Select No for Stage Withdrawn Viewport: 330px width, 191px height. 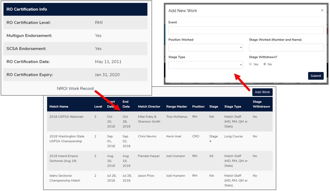(264, 64)
